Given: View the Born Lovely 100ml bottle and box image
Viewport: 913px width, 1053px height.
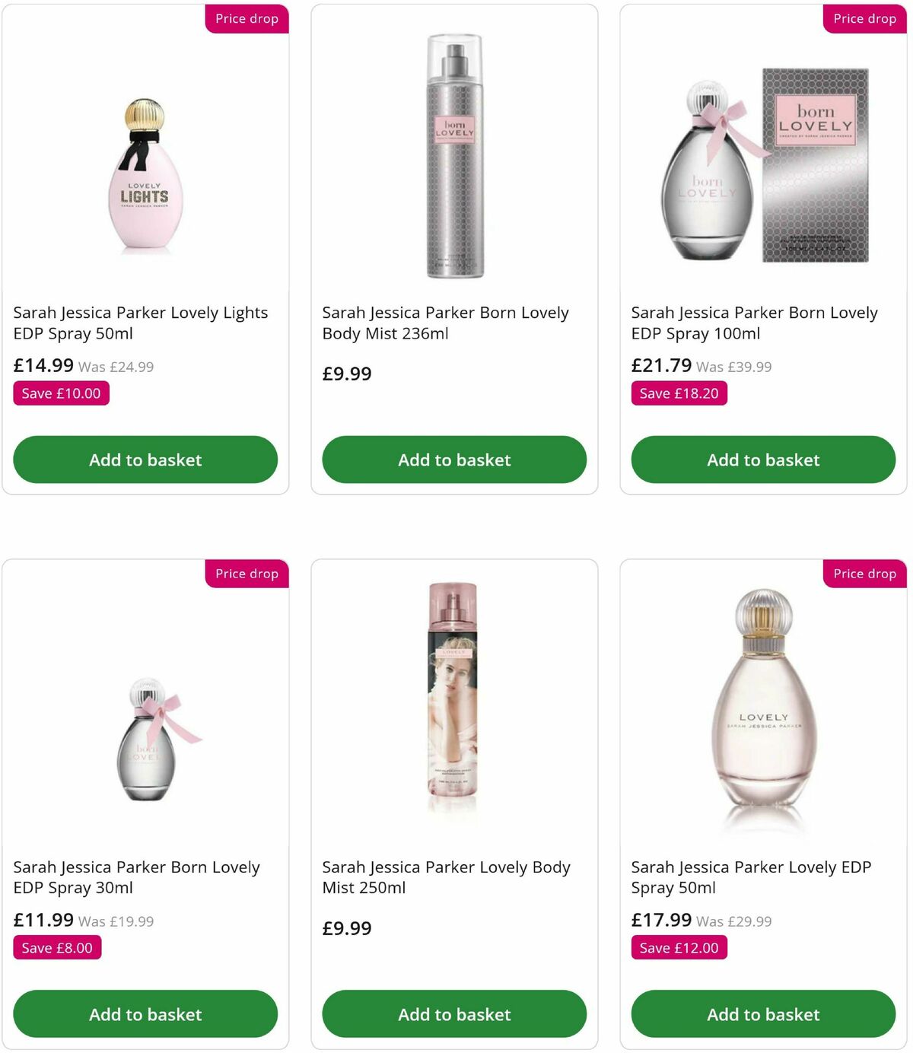Looking at the screenshot, I should point(761,164).
